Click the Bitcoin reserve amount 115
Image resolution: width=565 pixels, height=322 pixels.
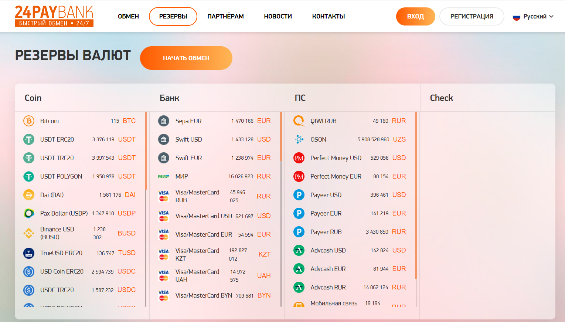click(x=115, y=121)
